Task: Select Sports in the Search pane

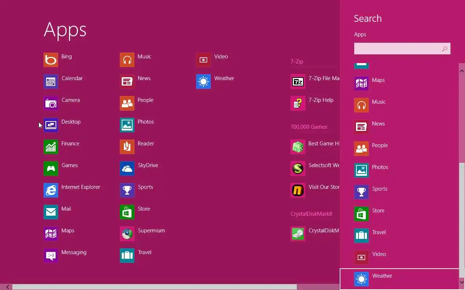Action: (x=400, y=192)
